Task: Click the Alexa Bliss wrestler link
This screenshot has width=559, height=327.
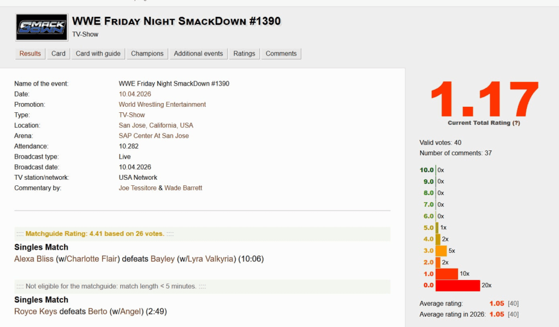Action: pyautogui.click(x=34, y=259)
